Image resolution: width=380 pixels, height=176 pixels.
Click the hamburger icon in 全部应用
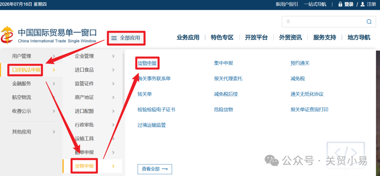(x=114, y=38)
